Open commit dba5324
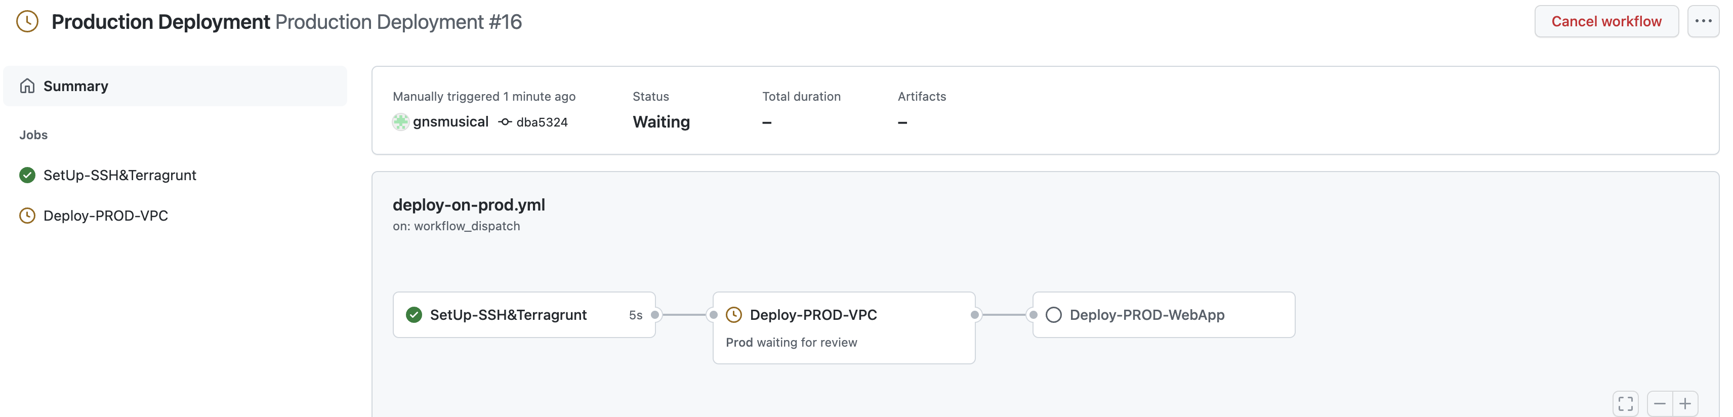 point(542,122)
